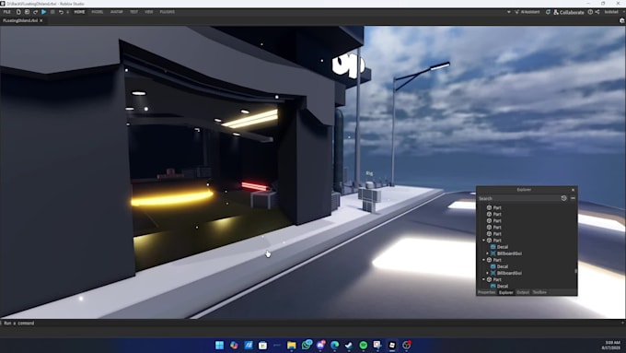The image size is (626, 353).
Task: Switch to the PLUGINS ribbon tab
Action: point(168,12)
